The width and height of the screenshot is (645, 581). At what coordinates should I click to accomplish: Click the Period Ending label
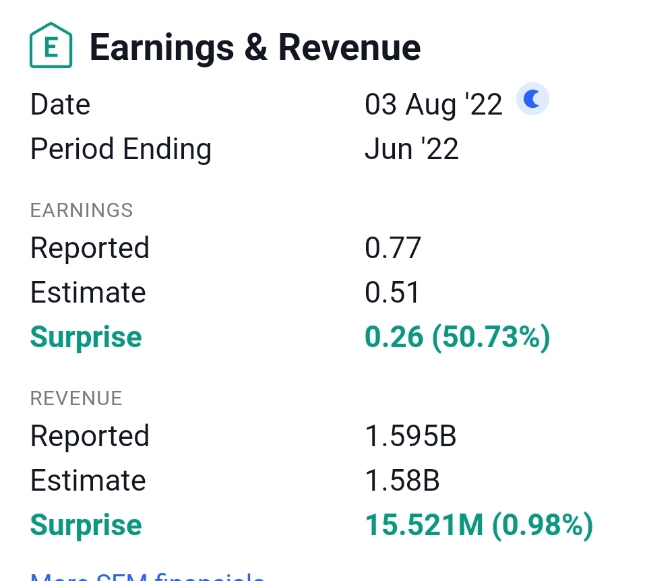(x=121, y=148)
